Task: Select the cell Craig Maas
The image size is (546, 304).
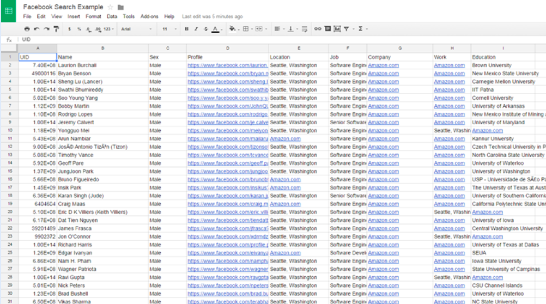Action: [x=102, y=204]
